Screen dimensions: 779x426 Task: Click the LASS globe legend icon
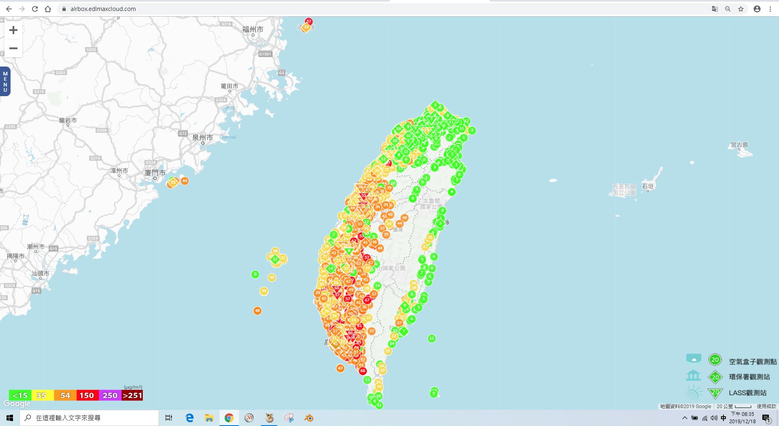coord(693,393)
